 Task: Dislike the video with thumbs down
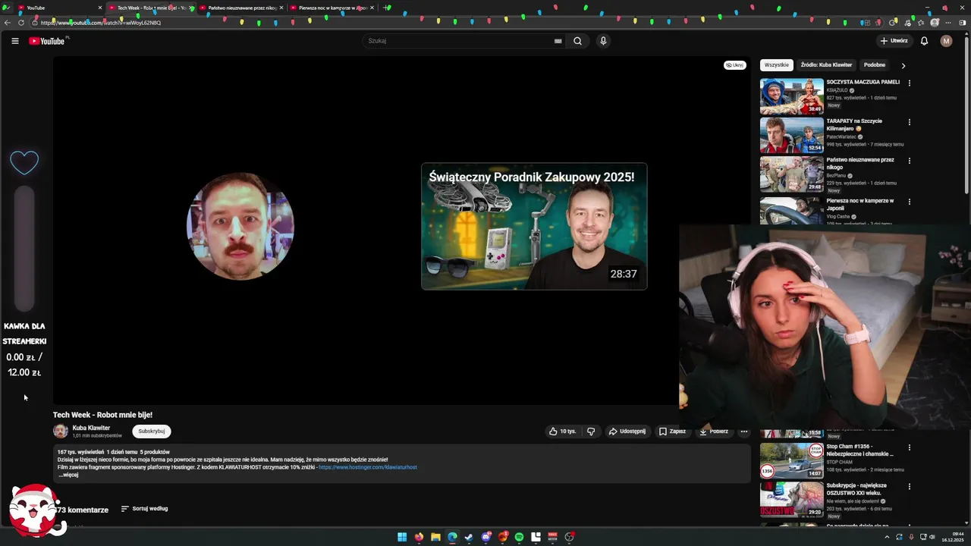point(591,431)
